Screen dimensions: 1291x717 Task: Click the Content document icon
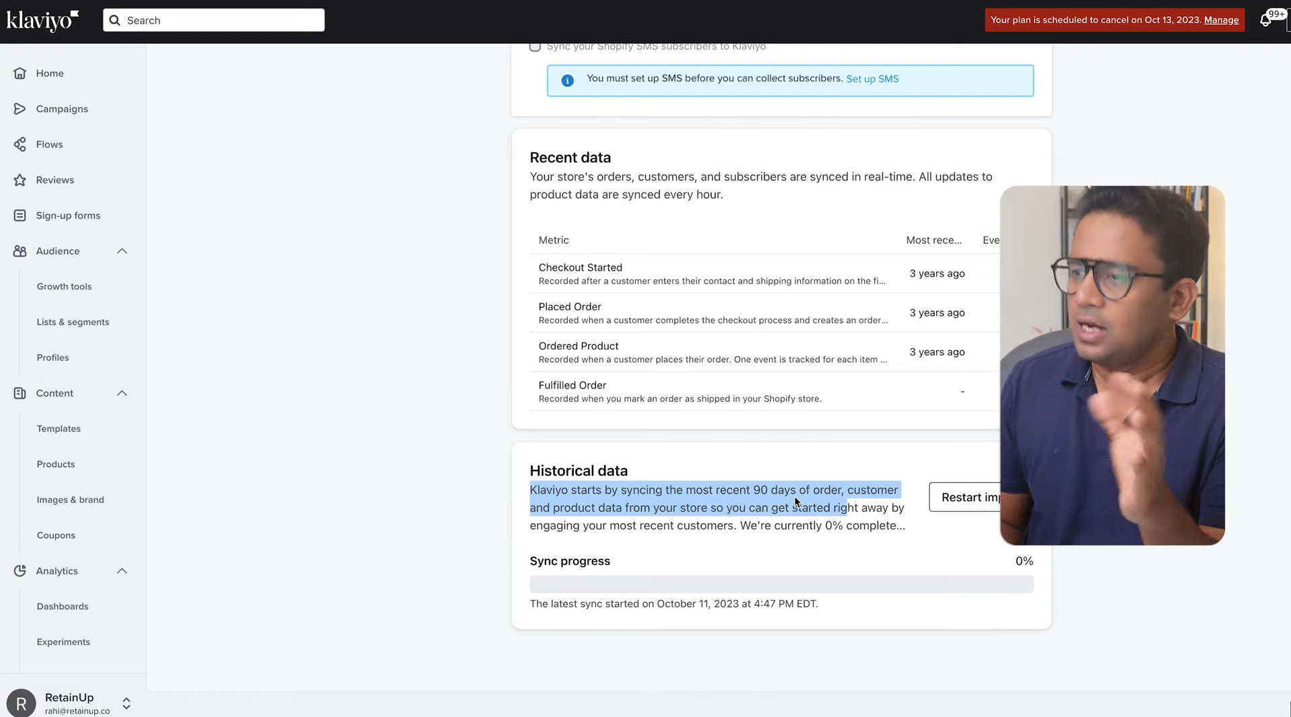(x=20, y=393)
